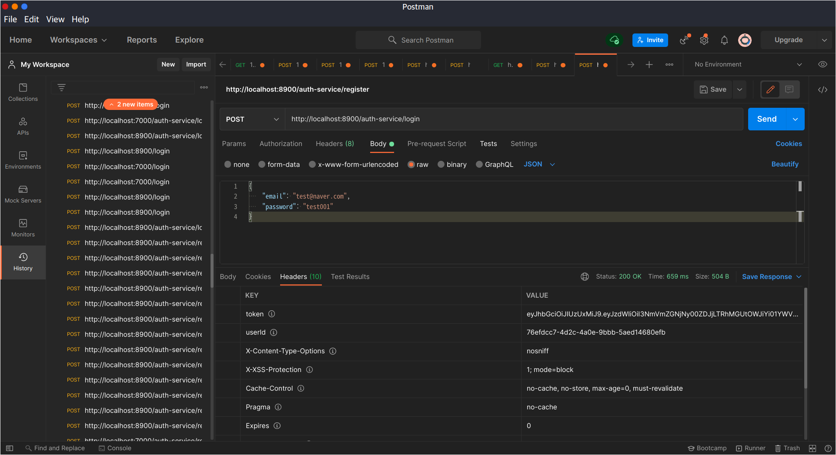Expand the Save options arrow
Screen dimensions: 836x455
coord(739,90)
